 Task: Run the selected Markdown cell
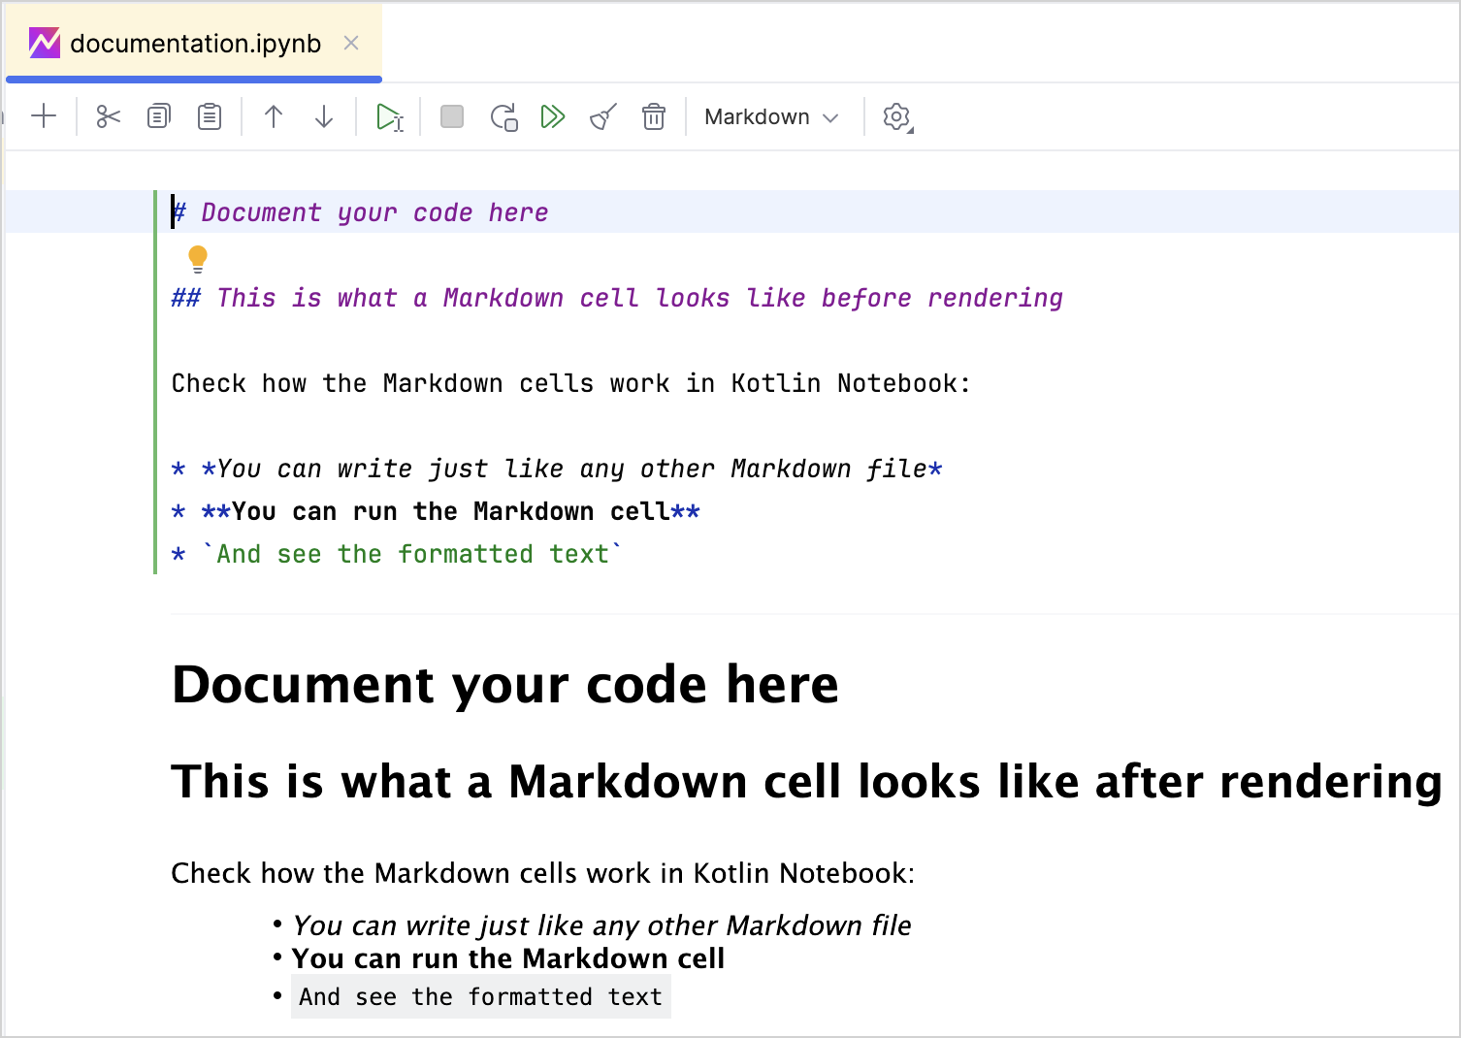click(389, 116)
